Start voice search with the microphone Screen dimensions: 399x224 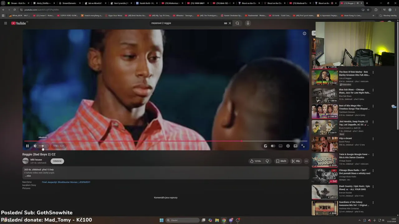point(248,23)
